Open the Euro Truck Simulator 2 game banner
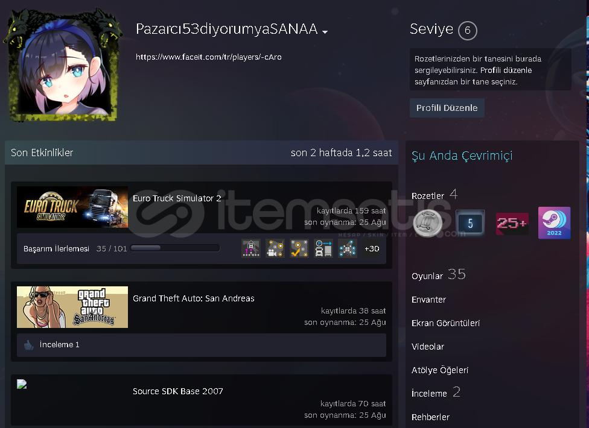Viewport: 589px width, 428px height. coord(72,207)
